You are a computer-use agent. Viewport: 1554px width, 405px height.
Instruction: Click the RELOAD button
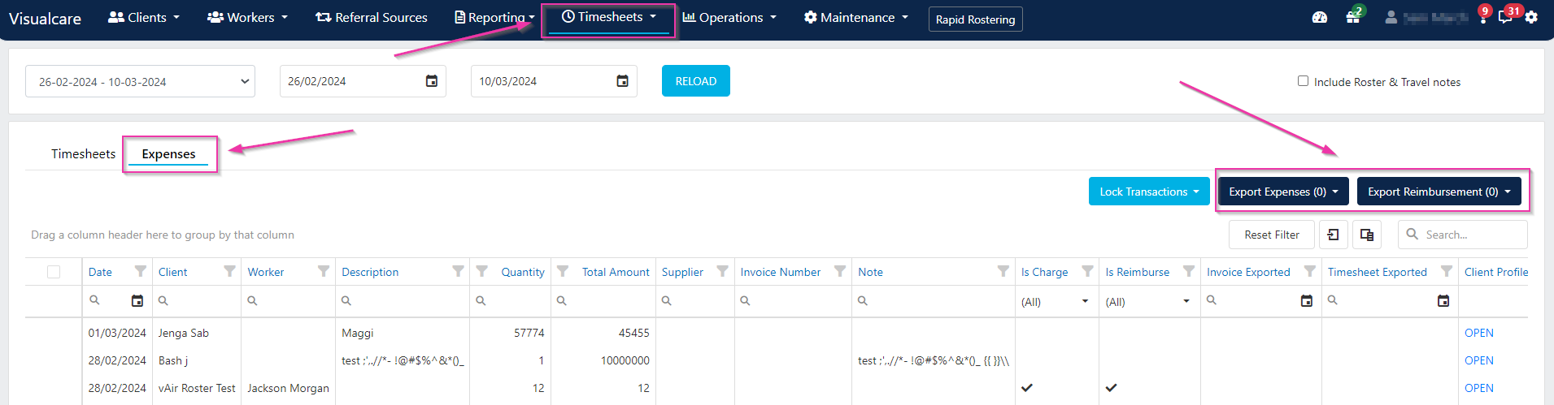[x=696, y=81]
